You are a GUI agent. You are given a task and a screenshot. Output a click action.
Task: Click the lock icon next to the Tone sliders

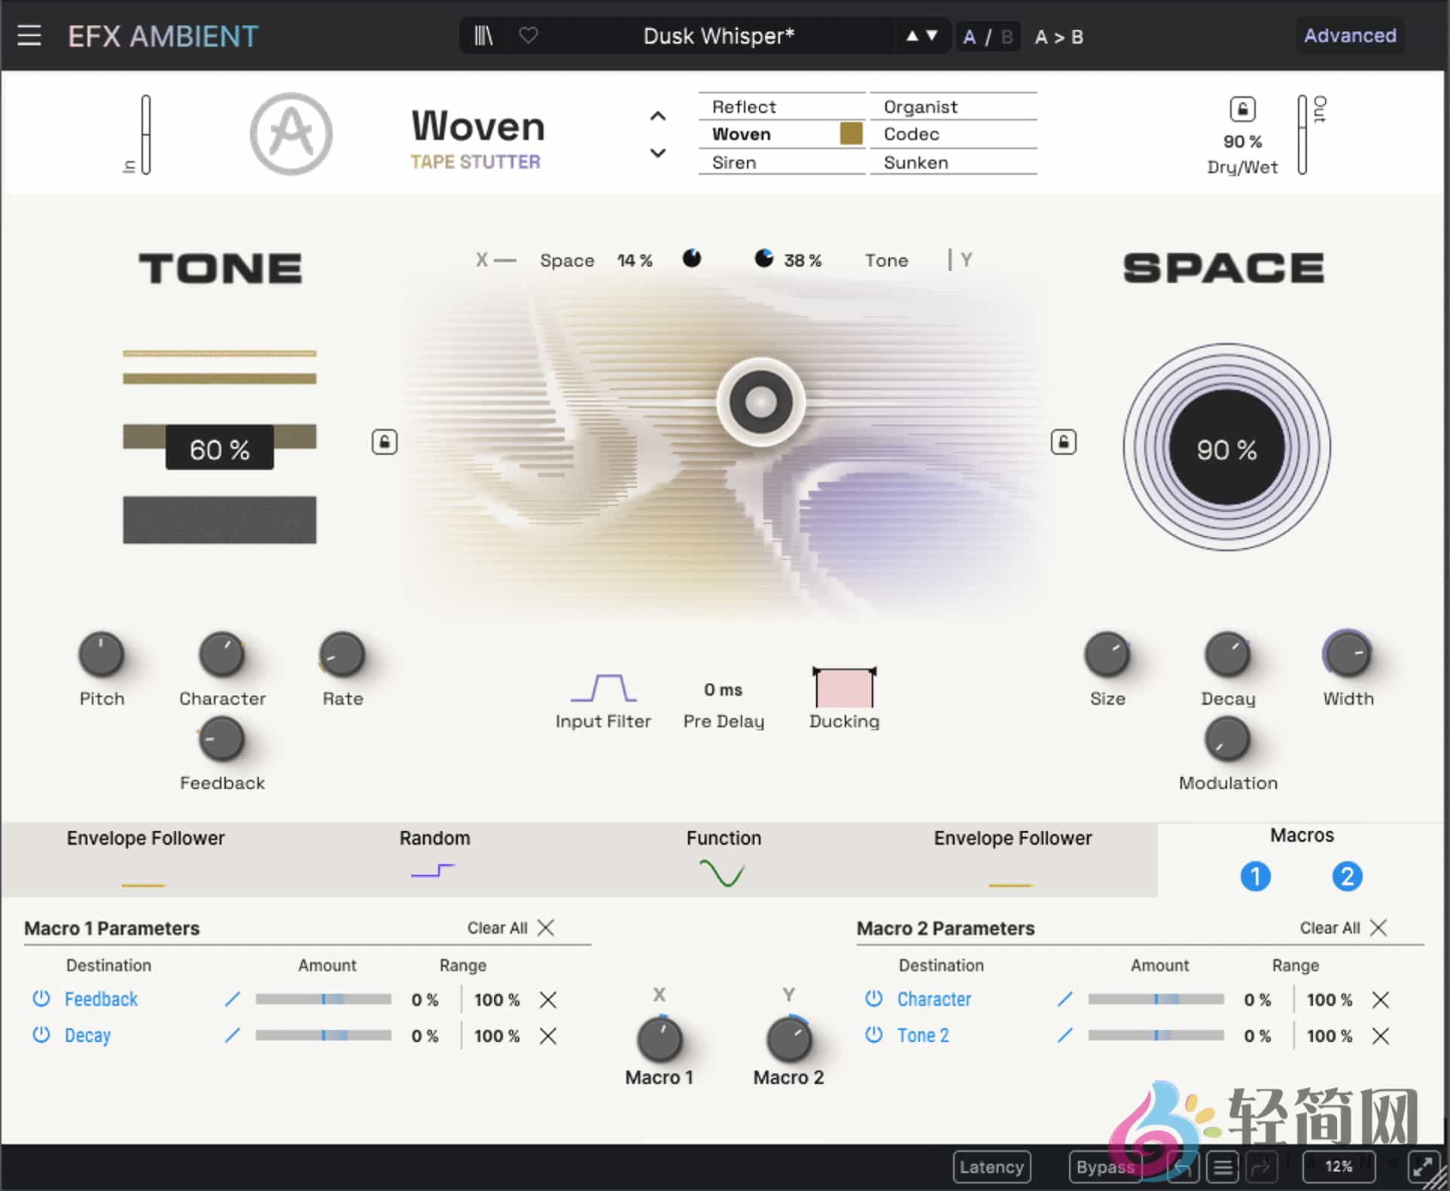pos(384,442)
